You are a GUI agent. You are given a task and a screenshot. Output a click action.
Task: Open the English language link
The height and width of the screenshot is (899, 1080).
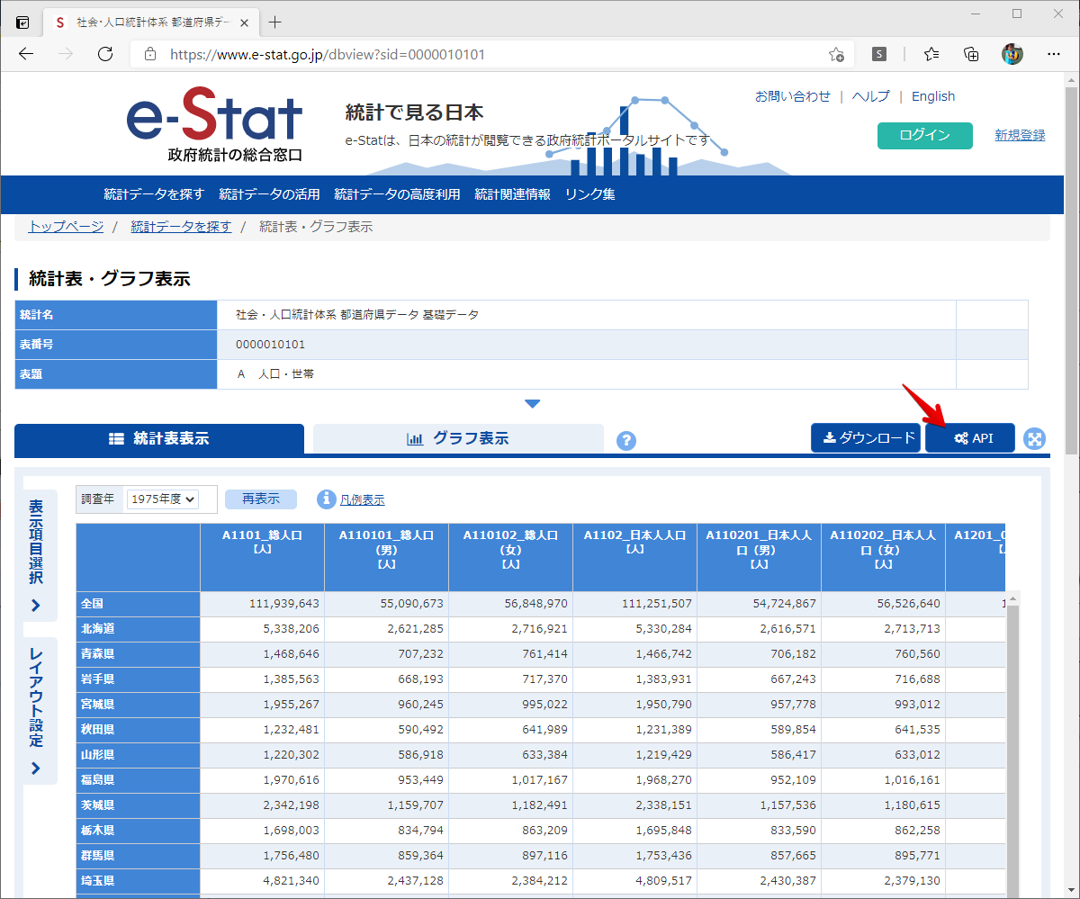pos(933,96)
